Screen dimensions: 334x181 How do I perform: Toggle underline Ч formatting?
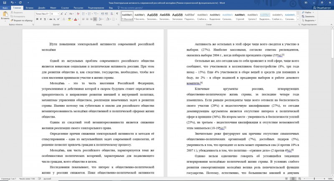coord(45,19)
